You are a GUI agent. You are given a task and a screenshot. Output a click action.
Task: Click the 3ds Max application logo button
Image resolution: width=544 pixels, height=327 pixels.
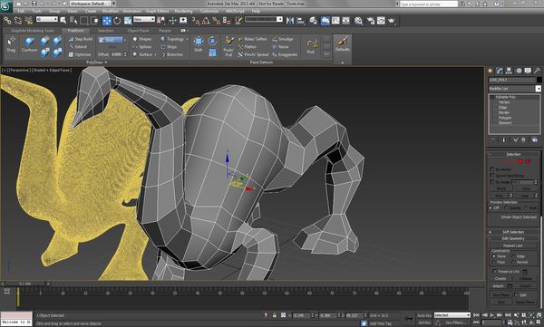point(6,6)
